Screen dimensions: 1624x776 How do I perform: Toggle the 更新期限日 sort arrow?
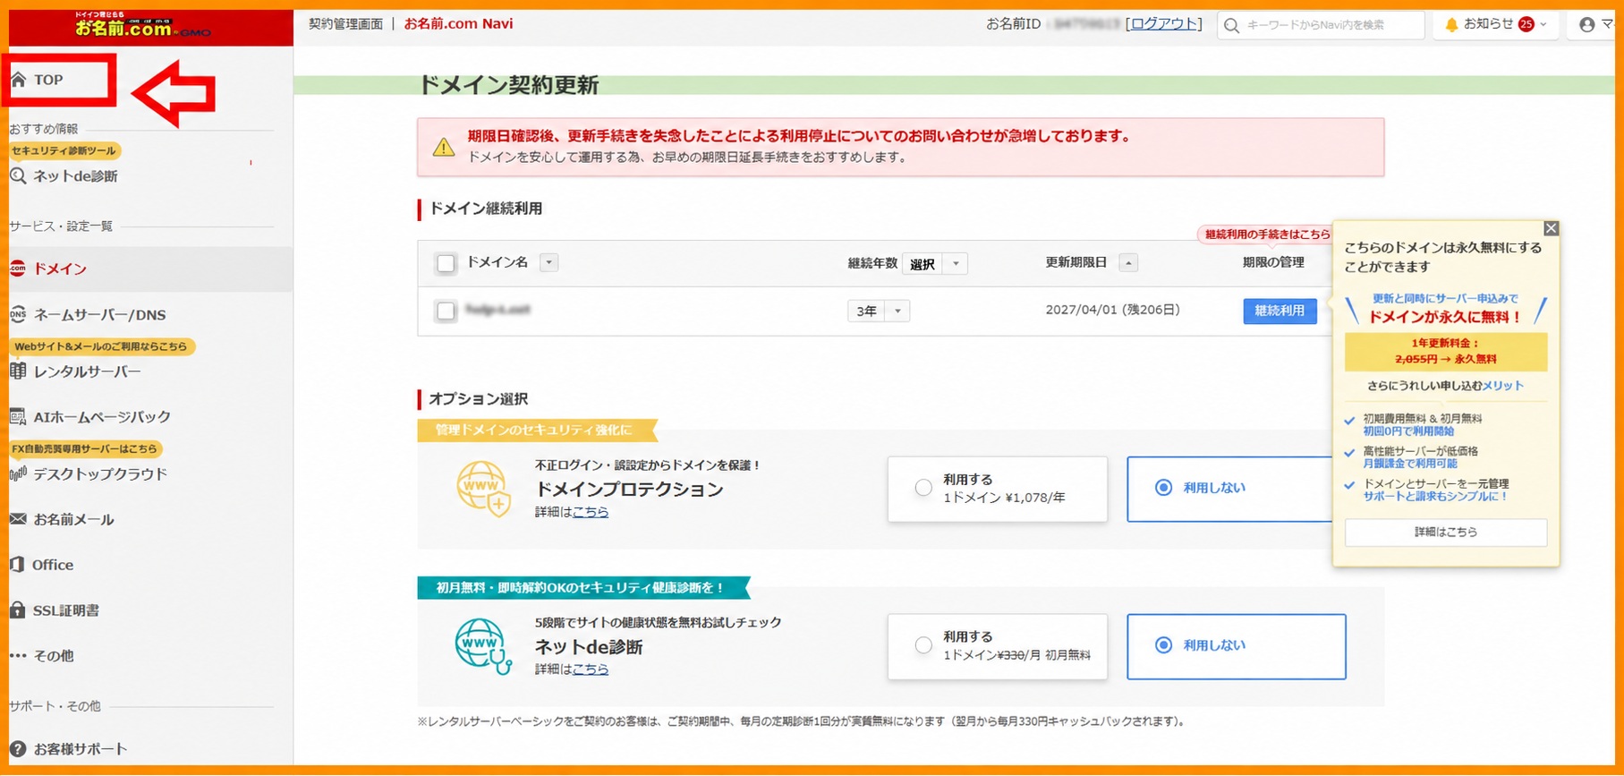[1128, 262]
